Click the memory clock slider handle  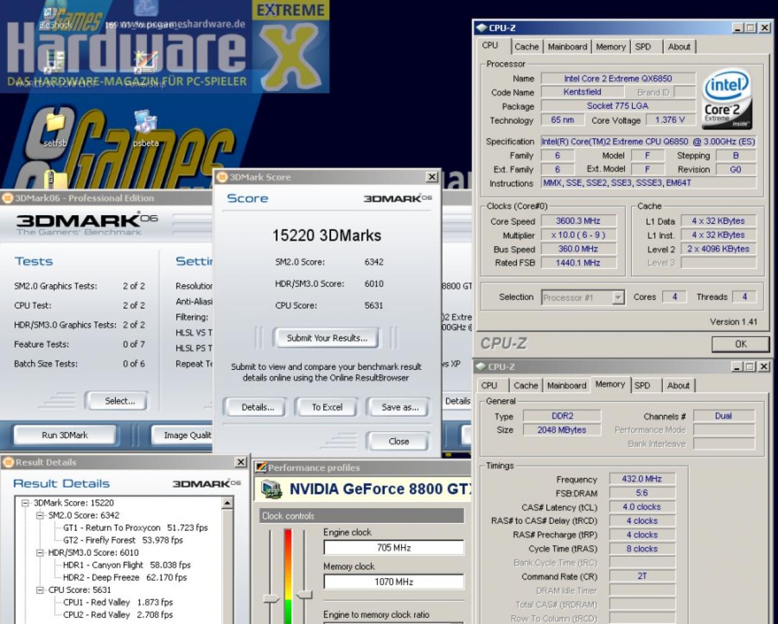point(304,594)
